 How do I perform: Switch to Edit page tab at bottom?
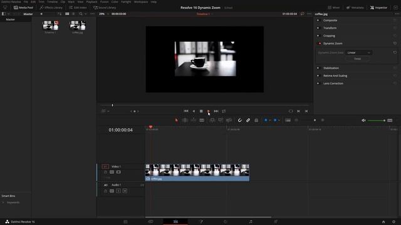click(175, 222)
